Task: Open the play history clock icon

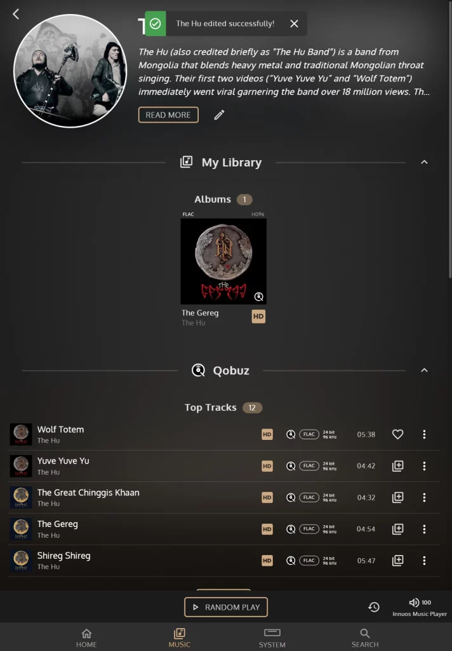Action: 374,607
